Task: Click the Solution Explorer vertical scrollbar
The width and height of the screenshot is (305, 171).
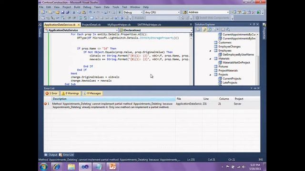Action: 257,59
